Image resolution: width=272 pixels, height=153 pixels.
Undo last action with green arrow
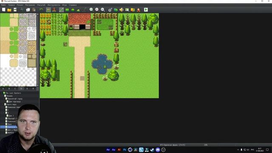coord(41,10)
